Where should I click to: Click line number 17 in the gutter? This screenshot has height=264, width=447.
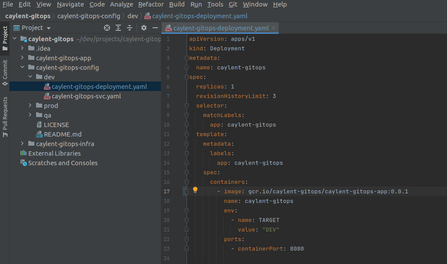pyautogui.click(x=167, y=192)
